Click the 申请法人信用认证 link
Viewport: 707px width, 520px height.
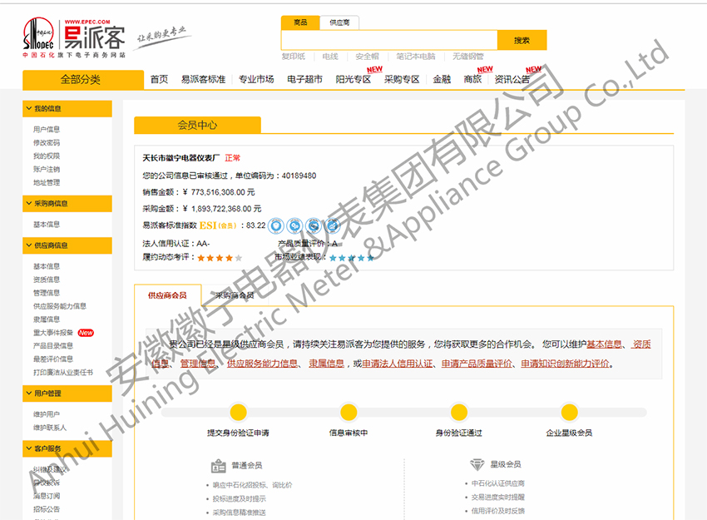(x=398, y=364)
